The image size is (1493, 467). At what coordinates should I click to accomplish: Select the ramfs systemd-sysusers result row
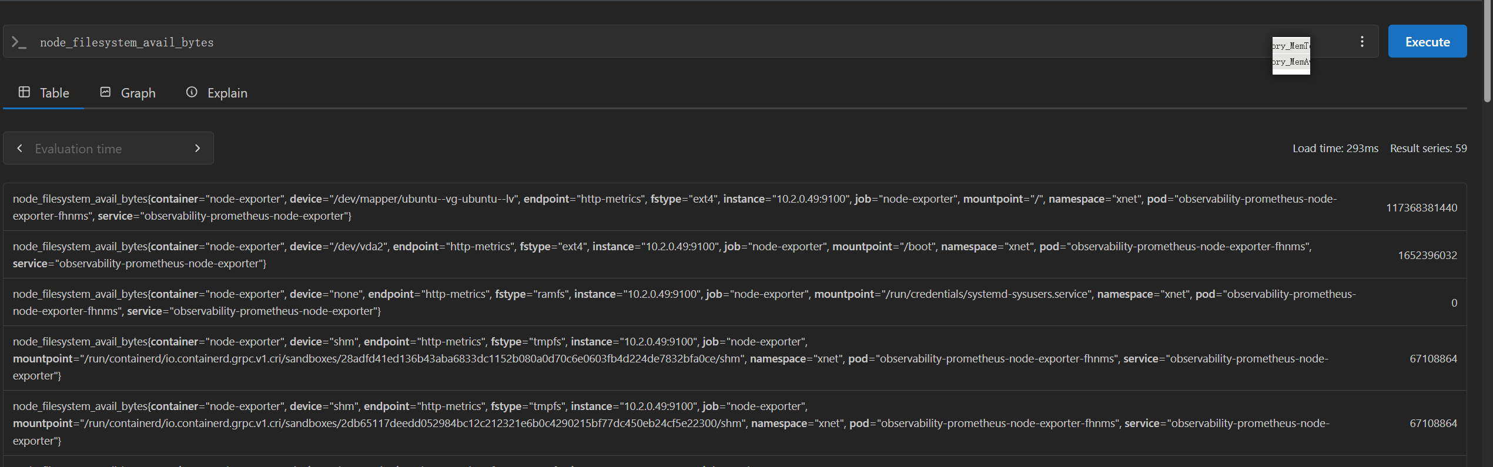tap(735, 303)
